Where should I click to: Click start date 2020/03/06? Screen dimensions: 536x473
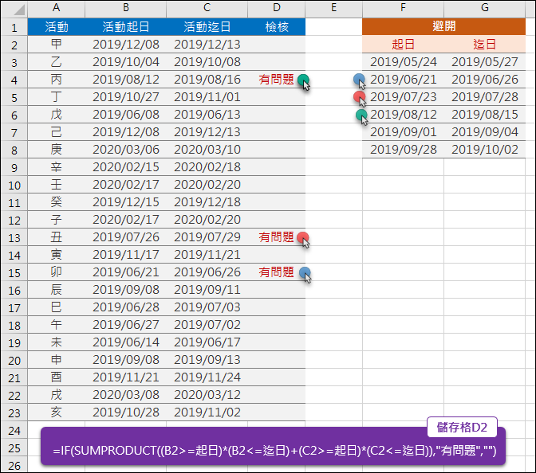pyautogui.click(x=125, y=150)
